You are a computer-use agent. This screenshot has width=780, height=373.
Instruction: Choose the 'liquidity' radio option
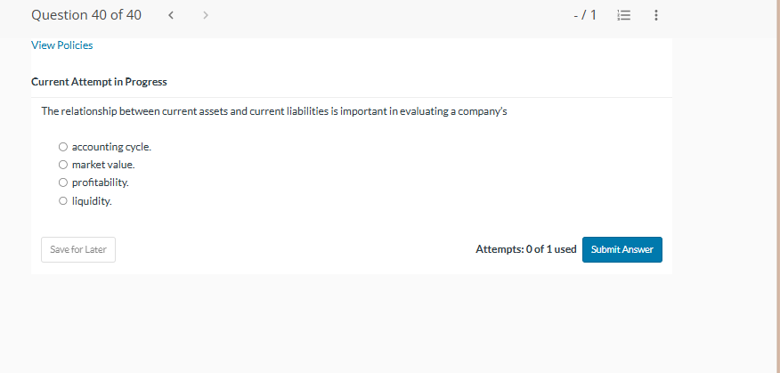click(x=63, y=201)
